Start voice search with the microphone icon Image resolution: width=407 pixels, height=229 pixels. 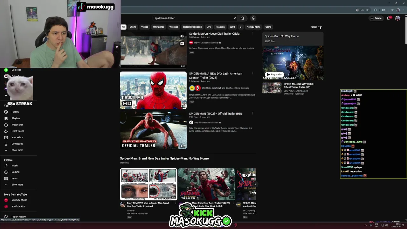click(253, 18)
